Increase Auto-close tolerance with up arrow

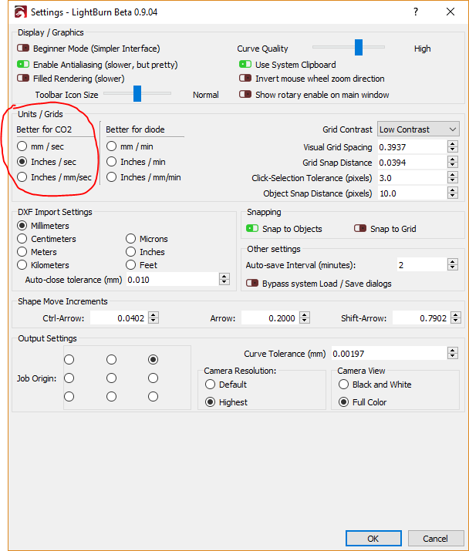pyautogui.click(x=224, y=276)
